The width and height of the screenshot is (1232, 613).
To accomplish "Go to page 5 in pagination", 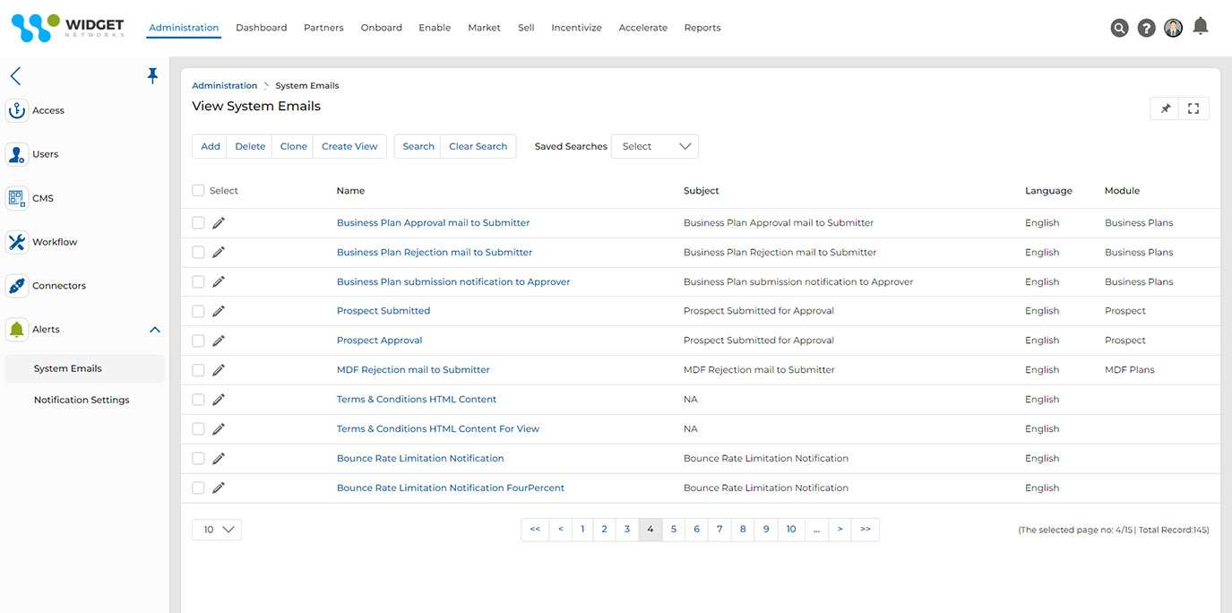I will tap(674, 530).
